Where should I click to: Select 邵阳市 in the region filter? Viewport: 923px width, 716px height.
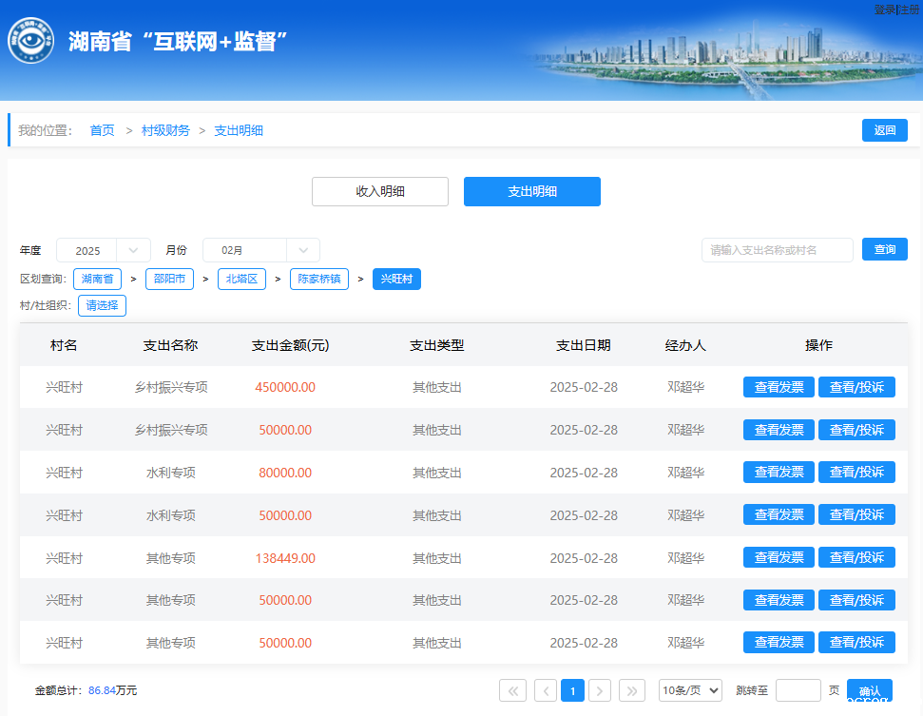point(169,279)
